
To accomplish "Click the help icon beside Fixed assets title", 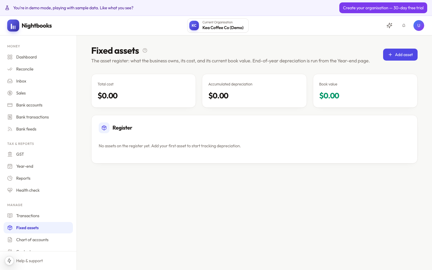I will click(x=145, y=50).
